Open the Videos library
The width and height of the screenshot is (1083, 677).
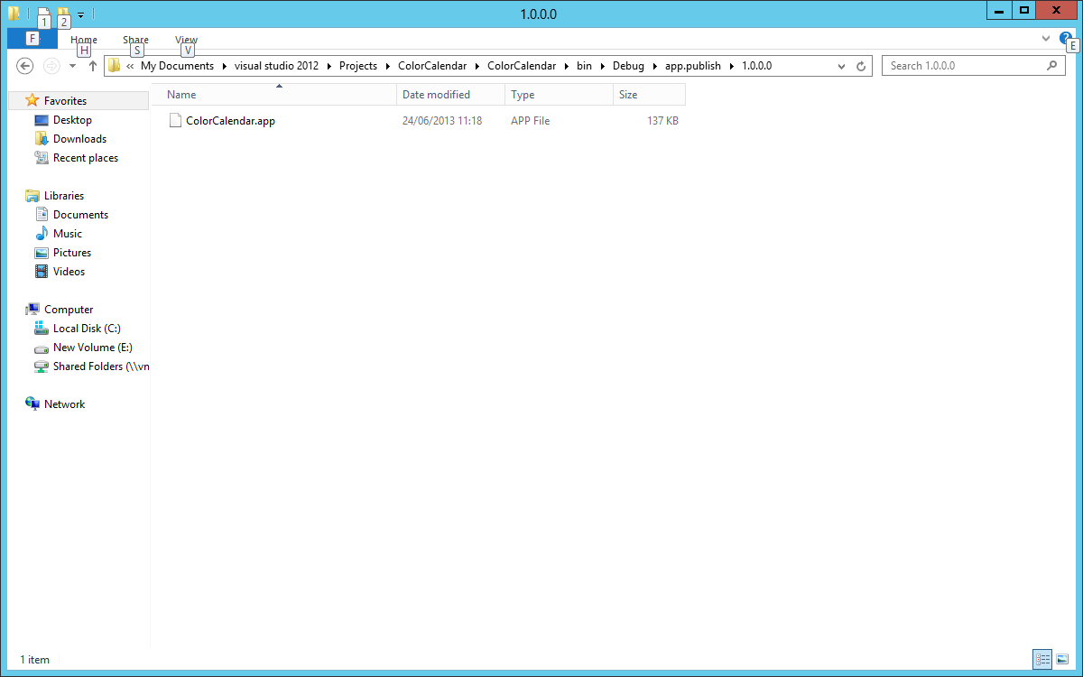pyautogui.click(x=69, y=272)
